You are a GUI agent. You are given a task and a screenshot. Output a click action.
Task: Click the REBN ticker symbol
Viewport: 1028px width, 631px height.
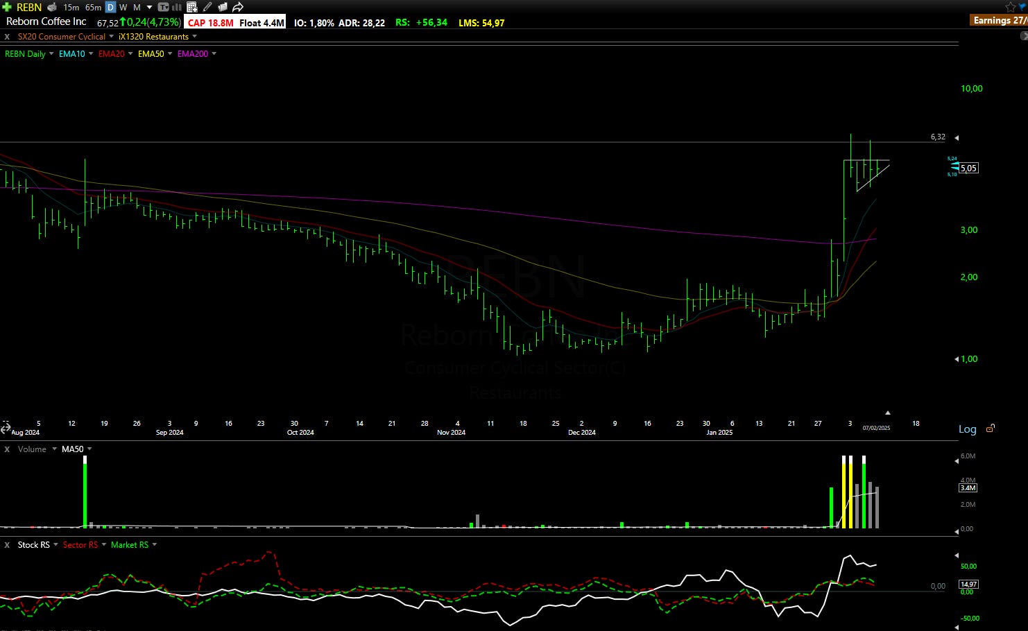pos(29,7)
